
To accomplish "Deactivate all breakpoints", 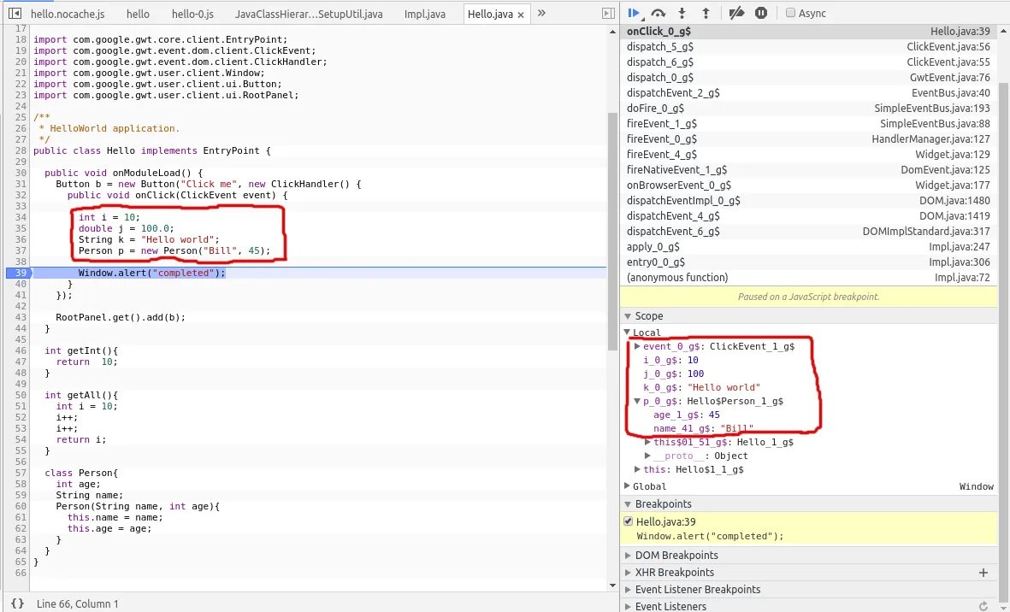I will coord(736,13).
